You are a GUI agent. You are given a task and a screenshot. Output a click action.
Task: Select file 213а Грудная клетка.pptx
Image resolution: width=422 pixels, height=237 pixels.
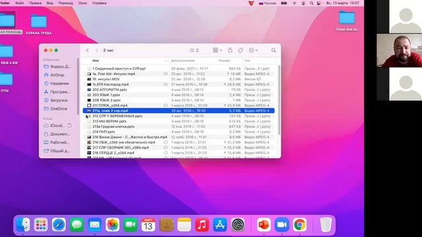tap(179, 126)
